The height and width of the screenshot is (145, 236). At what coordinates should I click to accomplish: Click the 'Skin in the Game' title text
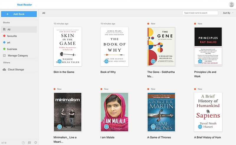(x=64, y=72)
